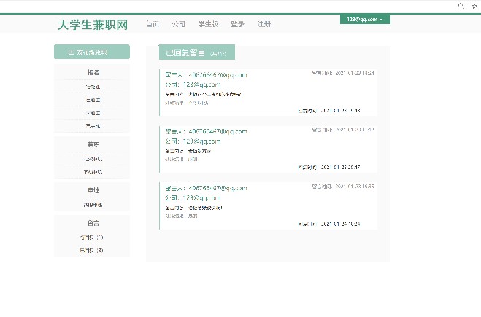Open the second item under 兼职 sidebar section

[x=92, y=172]
